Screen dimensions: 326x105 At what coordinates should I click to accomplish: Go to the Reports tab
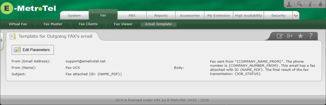[161, 15]
